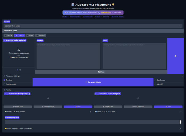This screenshot has height=136, width=186.
Task: Click the microphone record icon
Action: click(x=20, y=70)
